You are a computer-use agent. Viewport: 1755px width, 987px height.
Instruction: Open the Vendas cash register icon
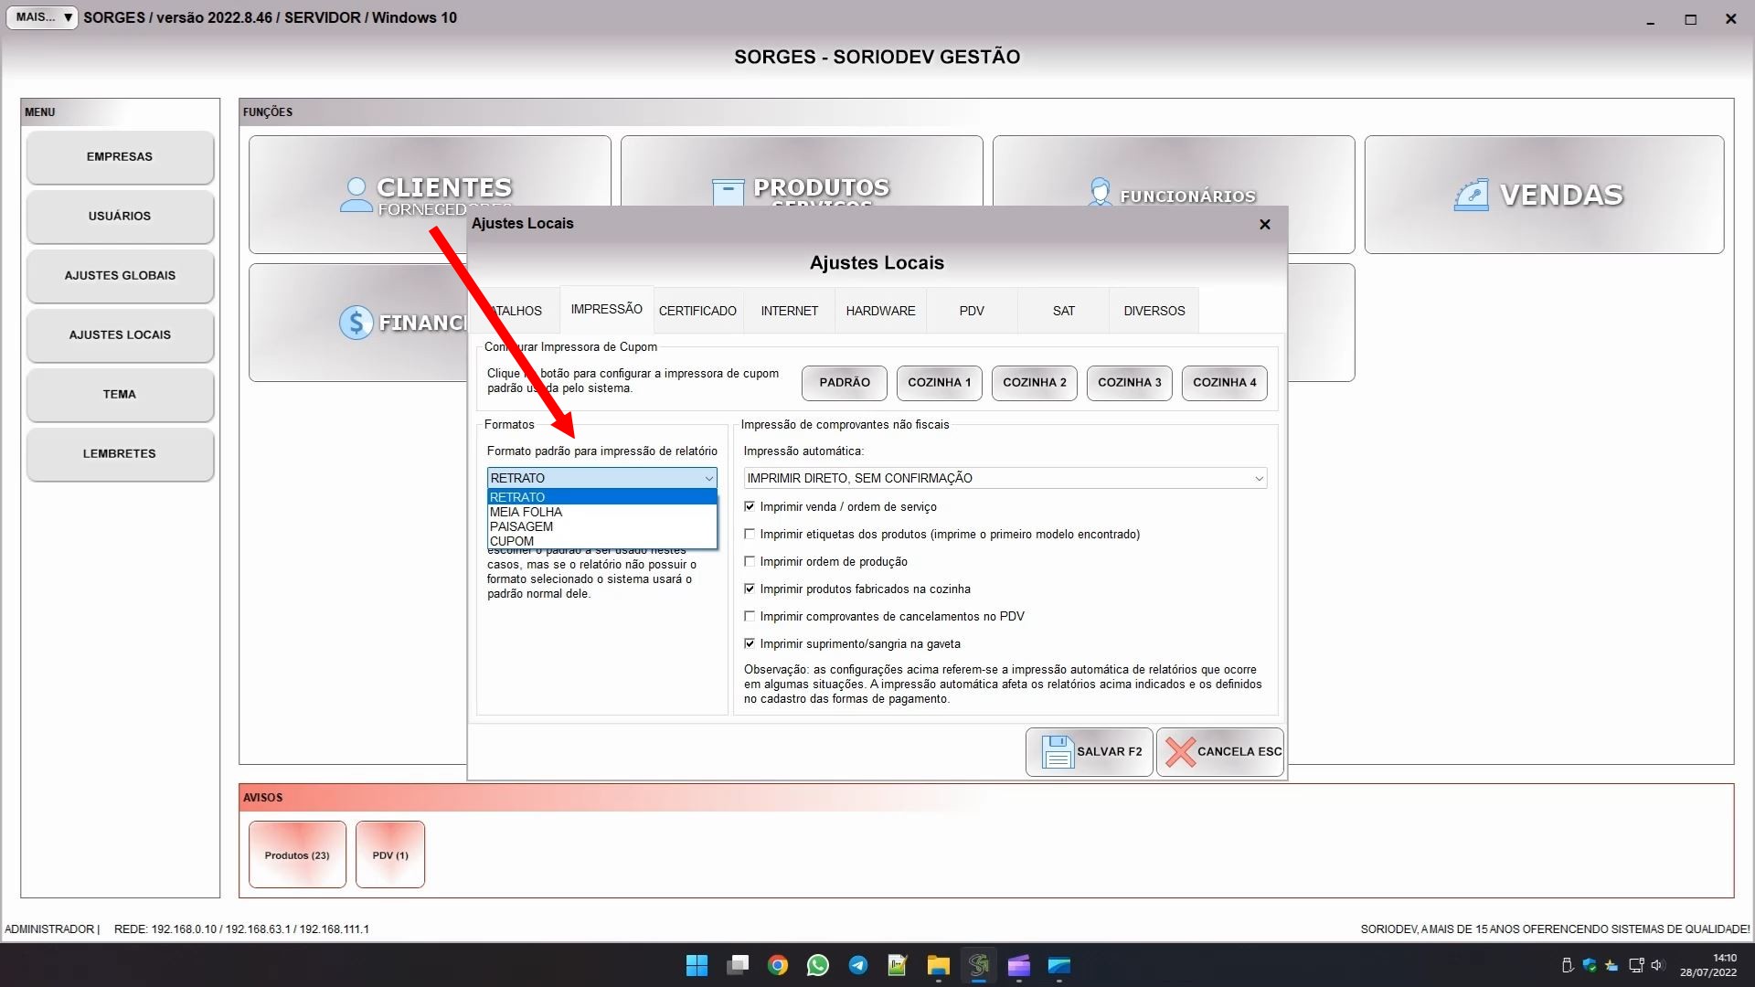click(x=1471, y=195)
